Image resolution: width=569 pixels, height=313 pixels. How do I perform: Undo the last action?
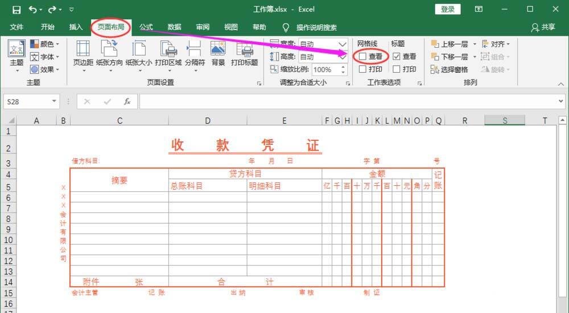click(x=33, y=10)
